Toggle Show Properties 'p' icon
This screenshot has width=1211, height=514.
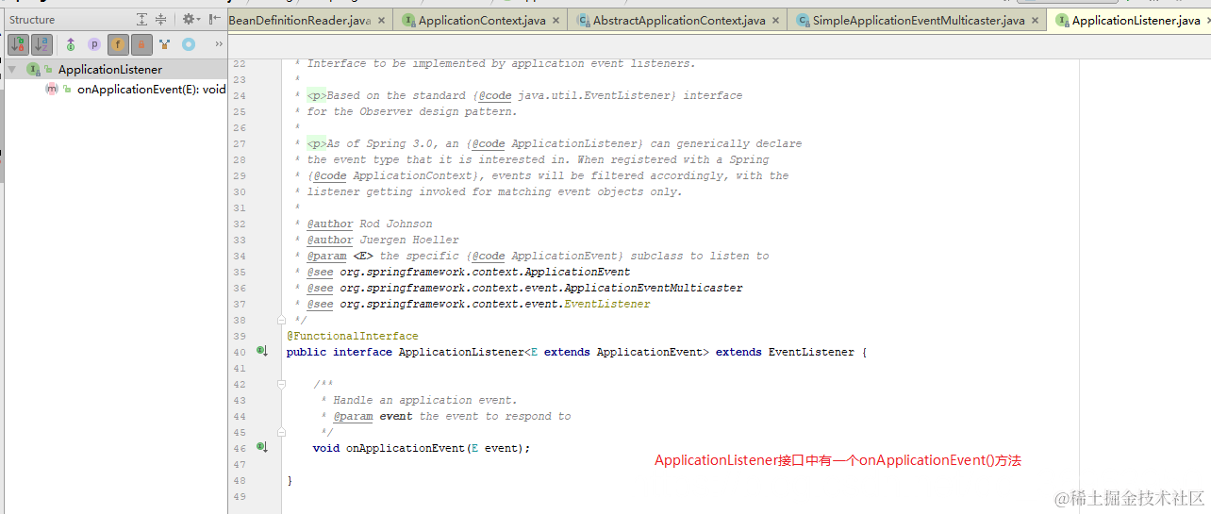[x=94, y=44]
